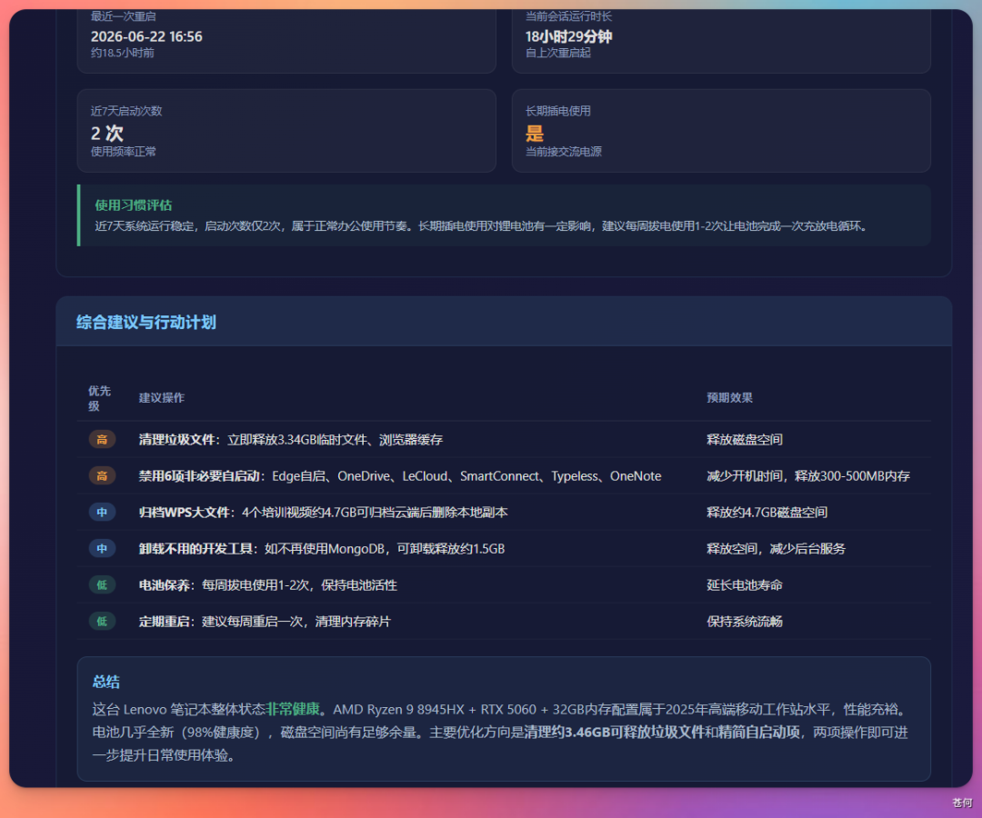The height and width of the screenshot is (818, 982).
Task: Click the 释放磁盘空间 expected effect cell
Action: 745,439
